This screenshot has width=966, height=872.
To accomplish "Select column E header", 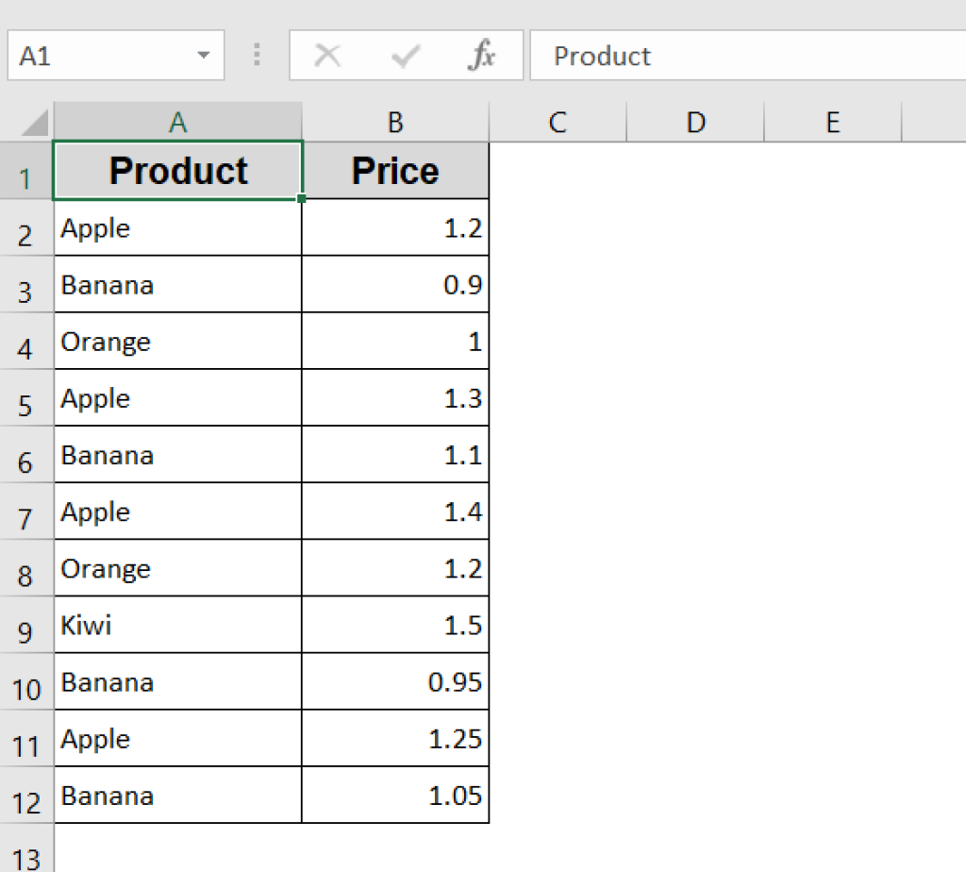I will pyautogui.click(x=832, y=122).
